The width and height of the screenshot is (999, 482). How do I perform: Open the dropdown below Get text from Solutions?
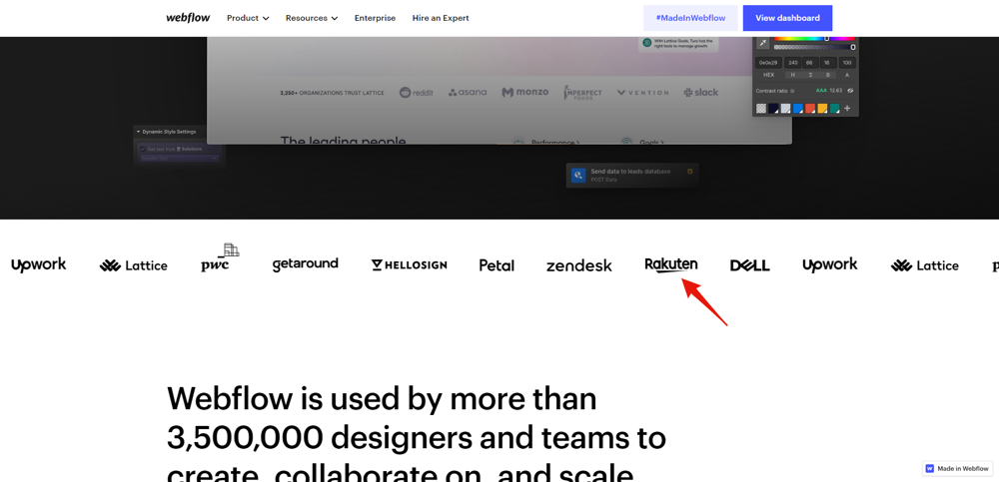[x=180, y=158]
